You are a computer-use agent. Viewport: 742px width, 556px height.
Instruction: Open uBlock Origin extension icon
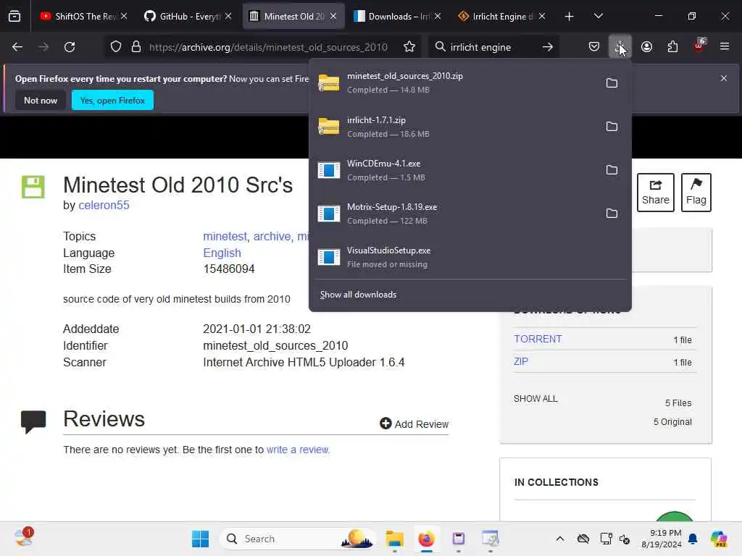(699, 46)
